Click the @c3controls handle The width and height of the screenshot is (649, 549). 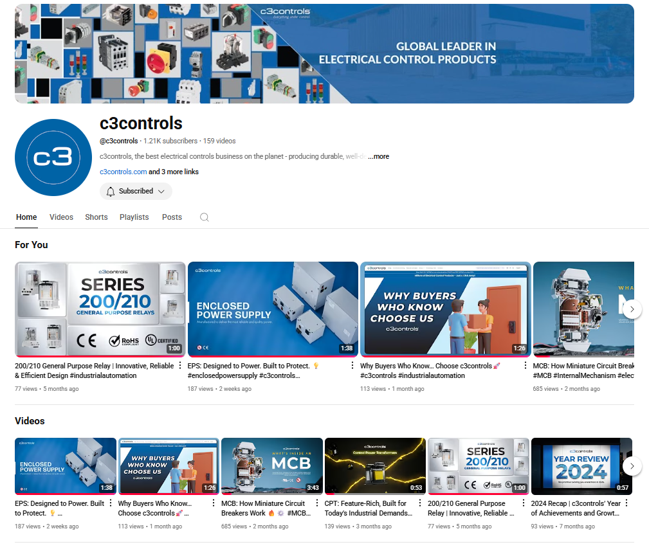119,141
